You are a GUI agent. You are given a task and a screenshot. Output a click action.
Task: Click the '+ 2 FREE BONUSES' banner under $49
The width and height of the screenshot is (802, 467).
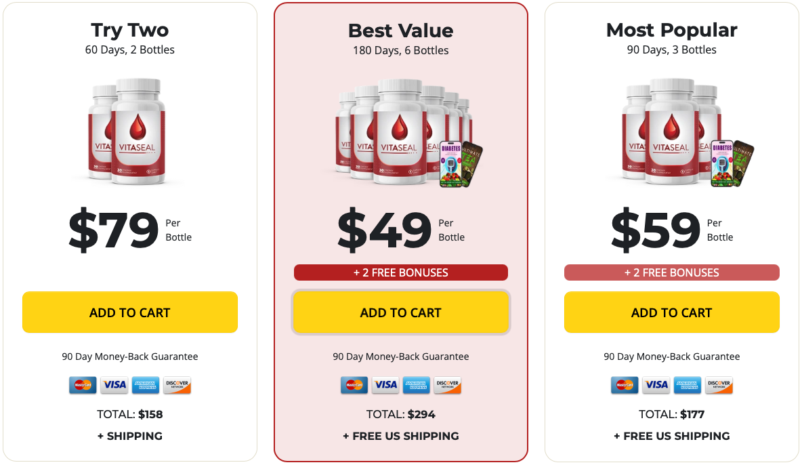pos(400,272)
